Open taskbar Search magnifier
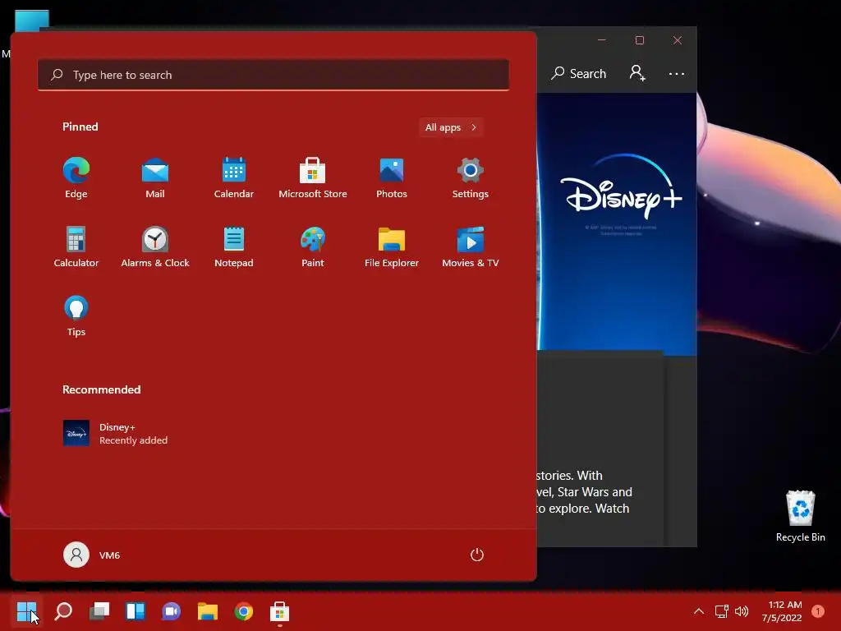The image size is (841, 631). tap(63, 611)
